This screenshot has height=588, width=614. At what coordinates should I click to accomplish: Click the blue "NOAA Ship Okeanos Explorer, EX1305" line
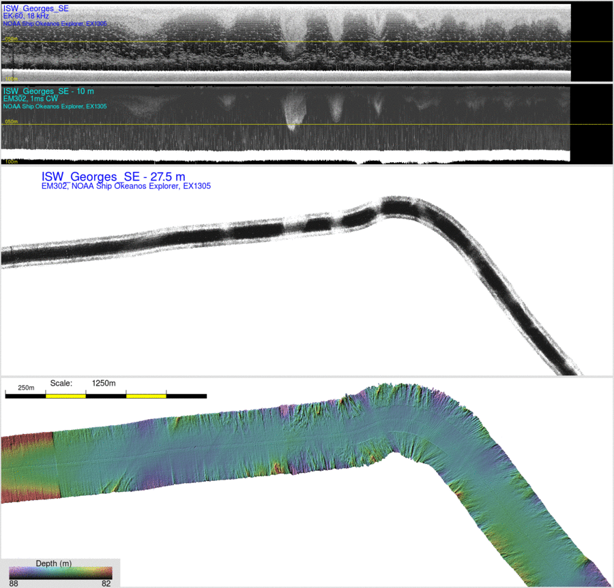(55, 23)
